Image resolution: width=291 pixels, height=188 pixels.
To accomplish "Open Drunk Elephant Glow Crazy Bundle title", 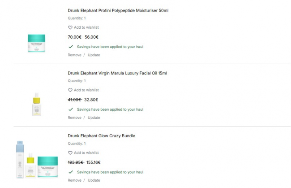I will click(101, 136).
